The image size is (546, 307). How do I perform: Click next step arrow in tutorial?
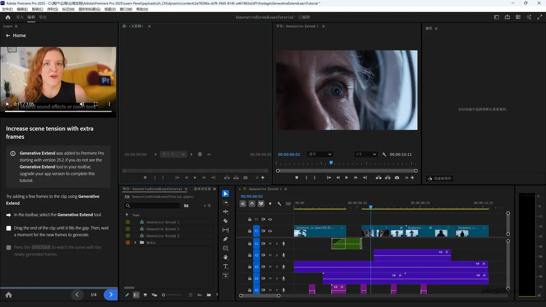pos(111,295)
